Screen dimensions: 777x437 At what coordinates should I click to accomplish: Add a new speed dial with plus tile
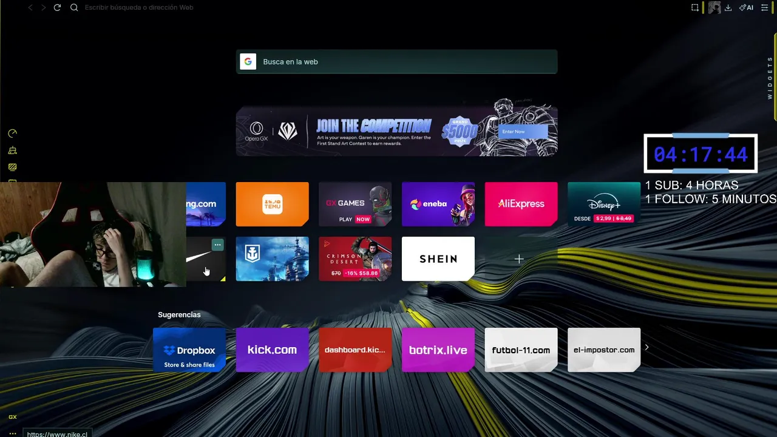(519, 259)
